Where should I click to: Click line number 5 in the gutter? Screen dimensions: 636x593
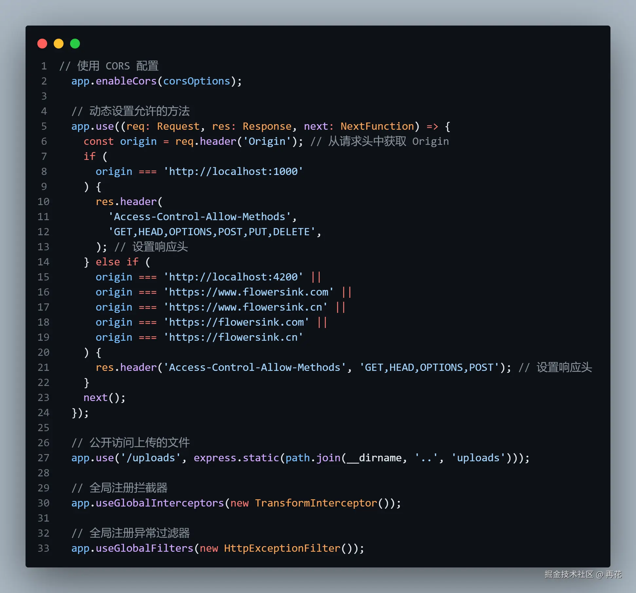pyautogui.click(x=44, y=126)
